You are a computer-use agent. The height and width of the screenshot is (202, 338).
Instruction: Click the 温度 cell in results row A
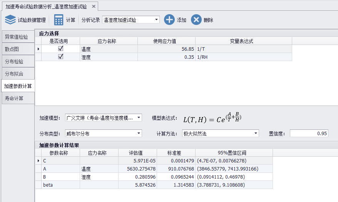pyautogui.click(x=99, y=169)
